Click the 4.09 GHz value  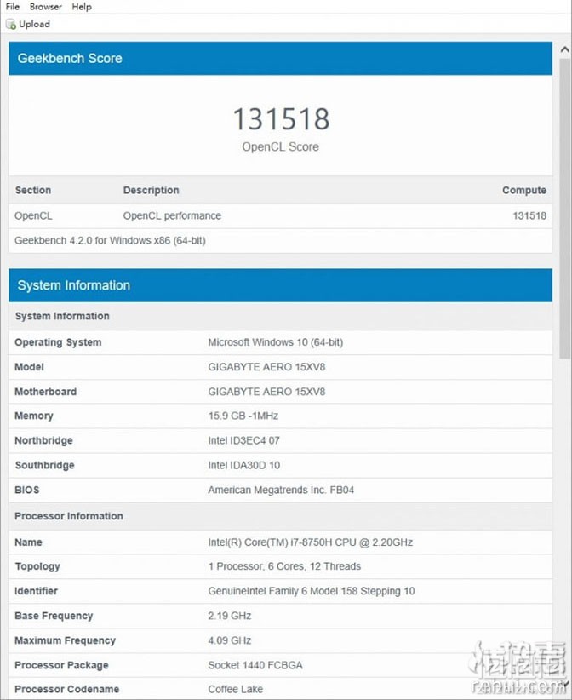229,640
